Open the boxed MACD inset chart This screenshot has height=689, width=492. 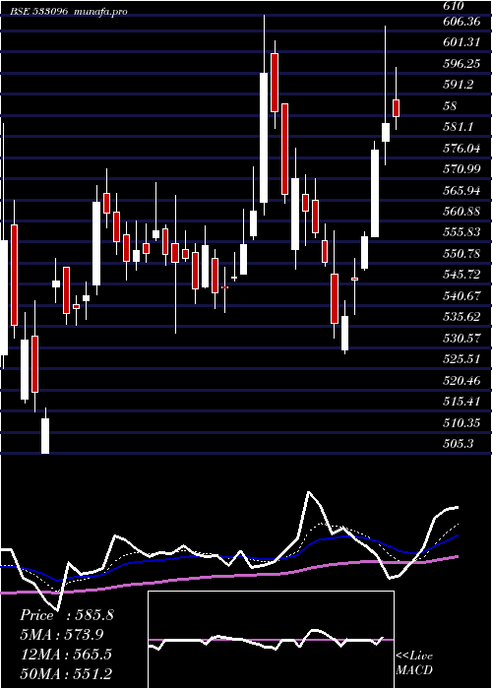(x=271, y=640)
